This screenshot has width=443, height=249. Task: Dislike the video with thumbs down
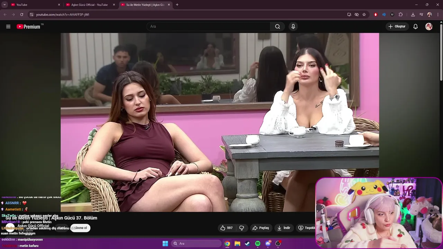coord(242,228)
